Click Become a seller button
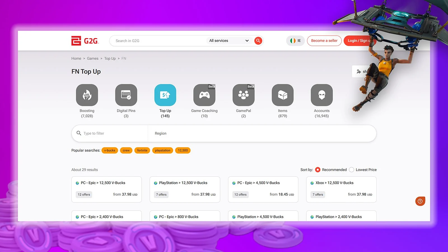448x252 pixels. point(324,41)
